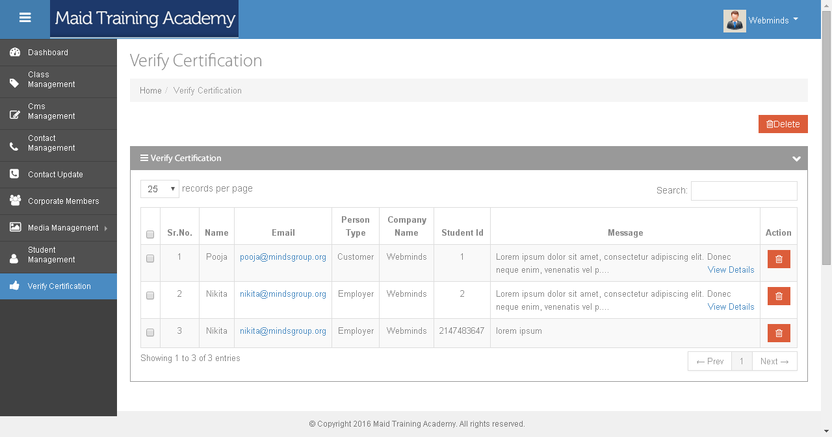832x437 pixels.
Task: Click the vertical page scrollbar thumb
Action: pyautogui.click(x=826, y=138)
